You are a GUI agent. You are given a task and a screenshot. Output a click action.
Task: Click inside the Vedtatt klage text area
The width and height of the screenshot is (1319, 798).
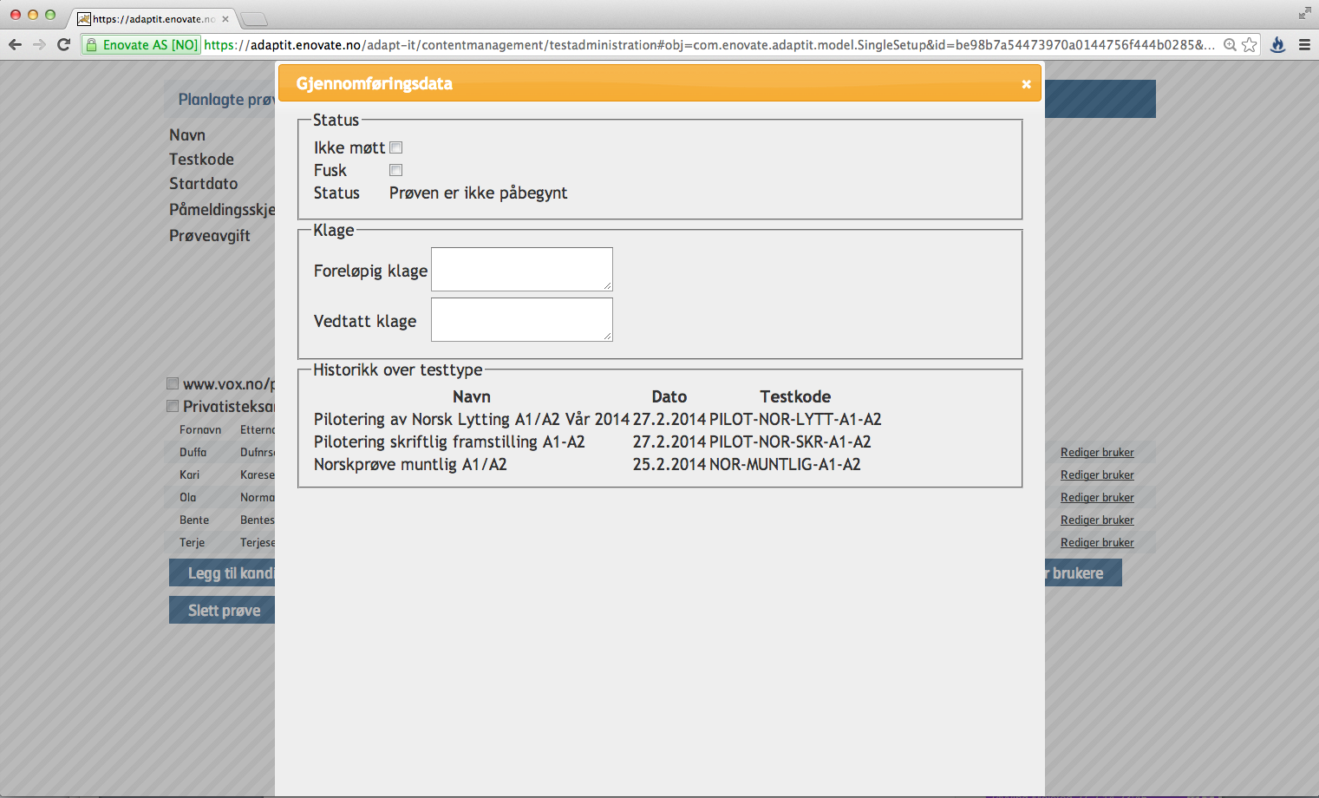[x=522, y=319]
